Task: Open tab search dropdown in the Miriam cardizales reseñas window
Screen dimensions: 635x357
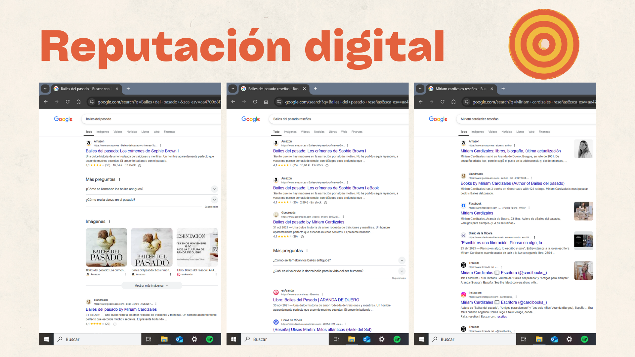Action: 420,89
